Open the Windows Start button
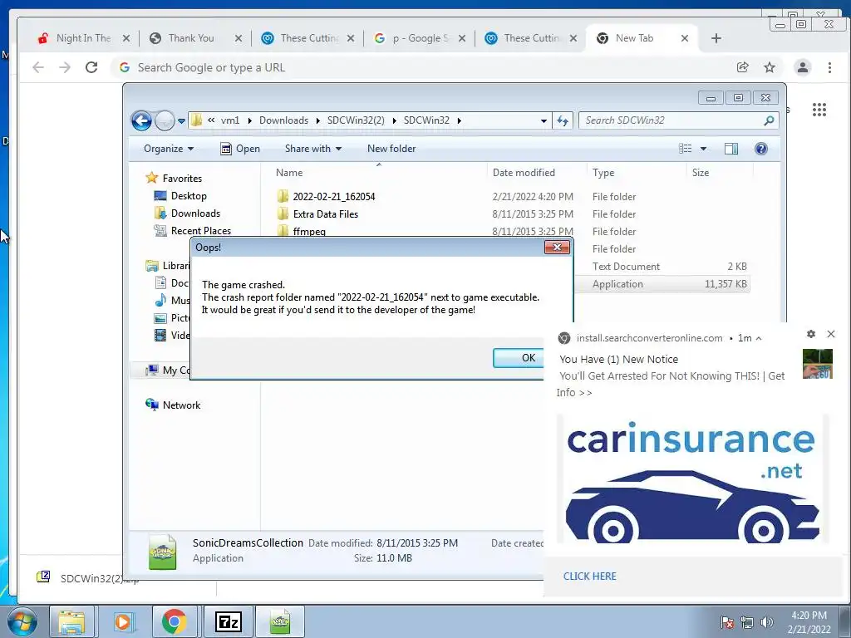851x638 pixels. (22, 621)
